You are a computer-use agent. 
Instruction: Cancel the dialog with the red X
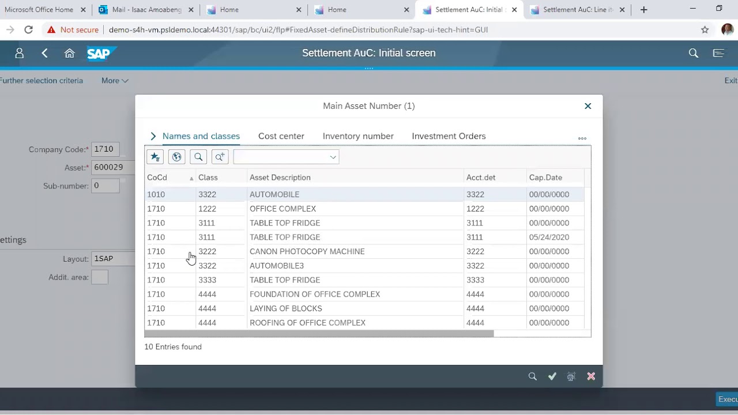pyautogui.click(x=591, y=376)
